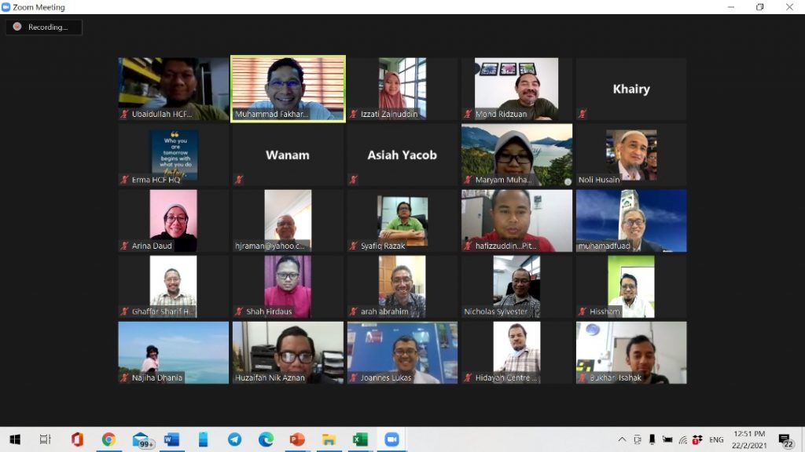Open the Zoom app in the taskbar
The height and width of the screenshot is (452, 805).
[391, 439]
